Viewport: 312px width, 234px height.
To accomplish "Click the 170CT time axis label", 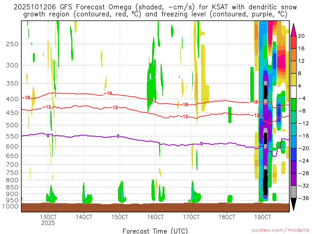I will 191,217.
